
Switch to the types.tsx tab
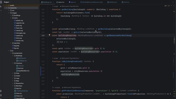click(x=60, y=2)
